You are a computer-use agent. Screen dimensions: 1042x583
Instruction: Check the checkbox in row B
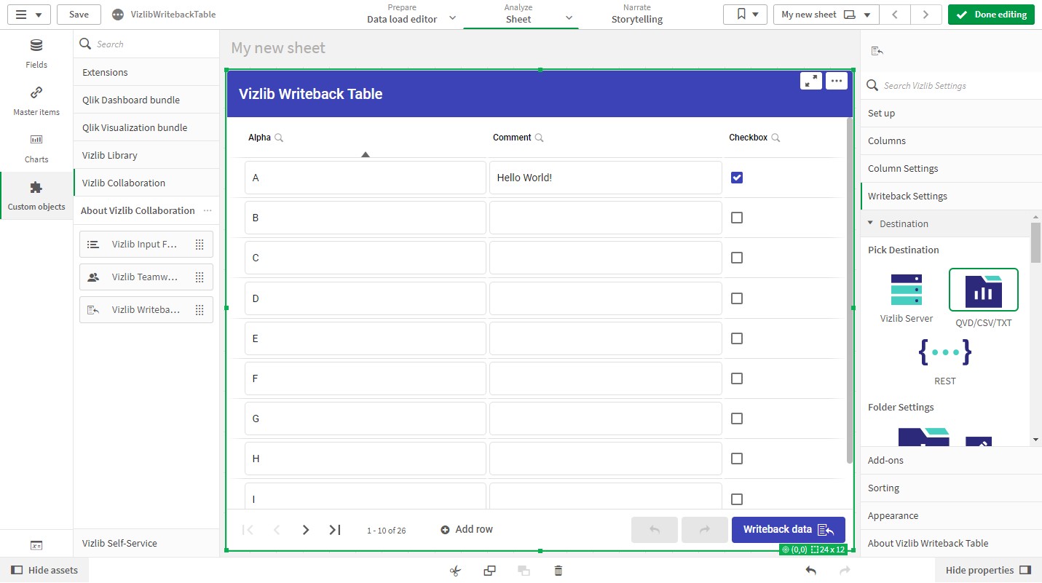pyautogui.click(x=737, y=218)
